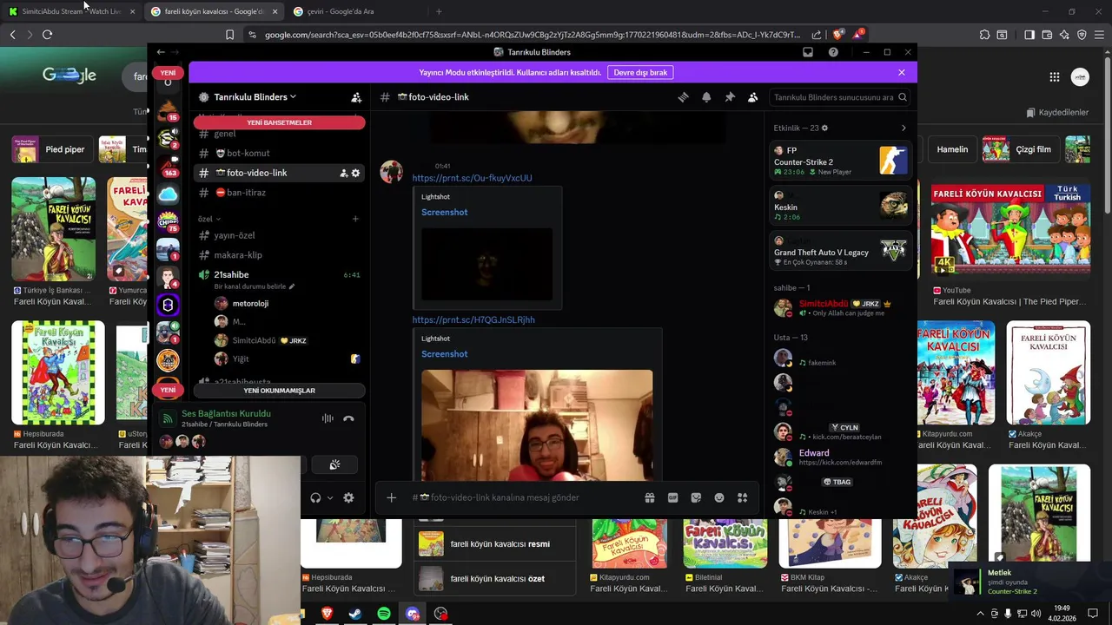Click the dark Lightshot screenshot thumbnail
This screenshot has width=1112, height=625.
[x=486, y=264]
